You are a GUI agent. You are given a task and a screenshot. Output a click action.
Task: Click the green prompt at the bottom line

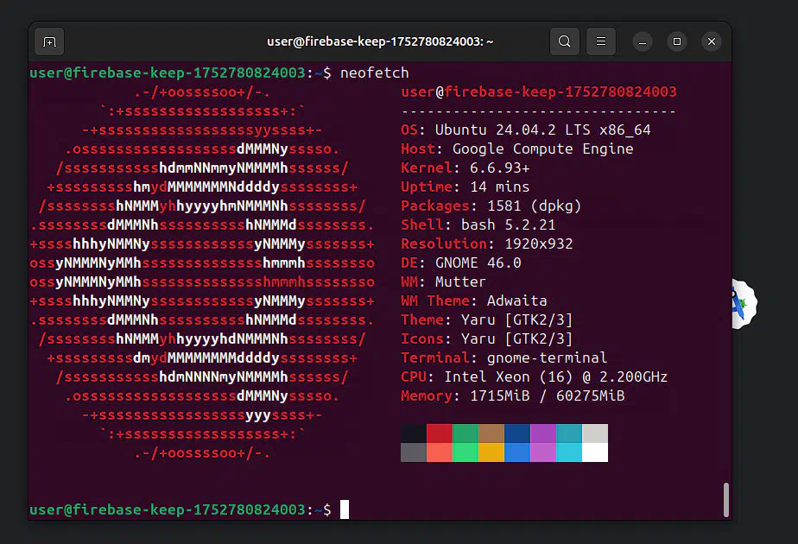[x=180, y=509]
